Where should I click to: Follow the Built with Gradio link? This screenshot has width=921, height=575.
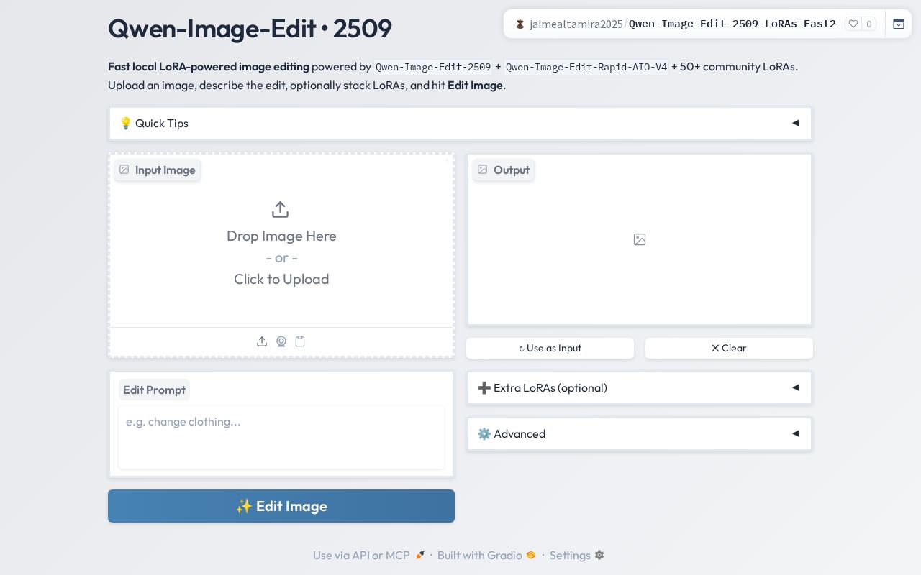487,555
